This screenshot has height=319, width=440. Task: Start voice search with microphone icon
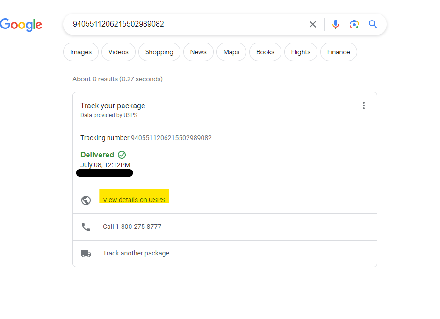[336, 24]
